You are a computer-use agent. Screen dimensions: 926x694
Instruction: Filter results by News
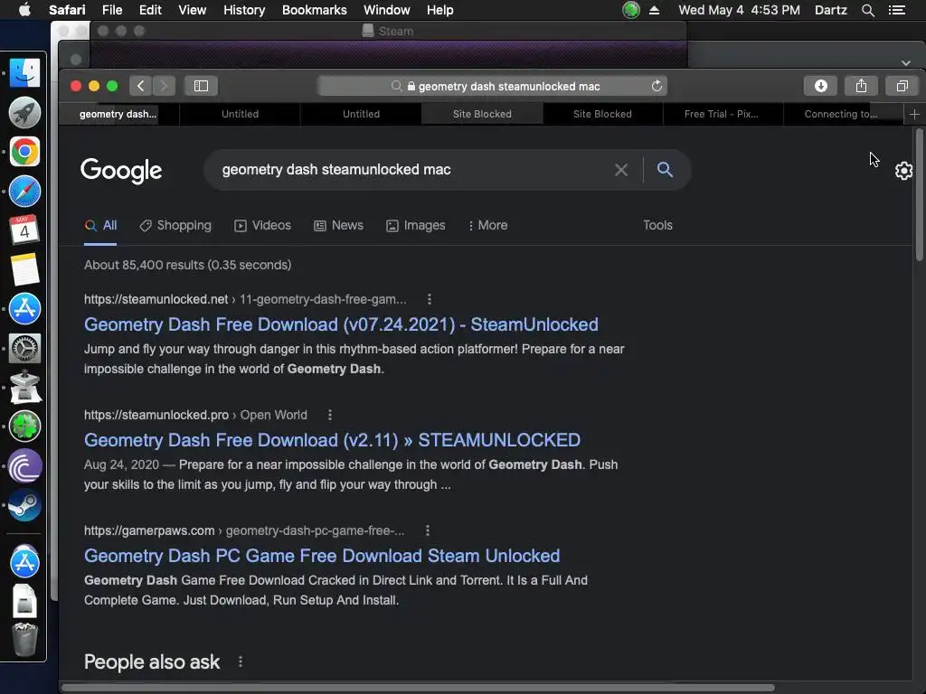pyautogui.click(x=338, y=225)
